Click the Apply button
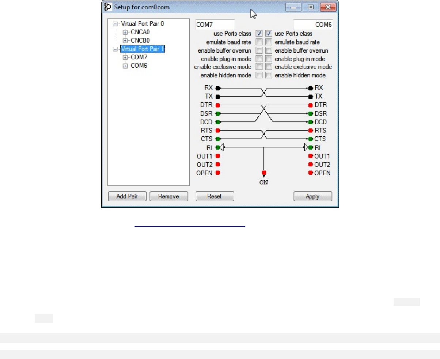440x359 pixels. coord(313,196)
